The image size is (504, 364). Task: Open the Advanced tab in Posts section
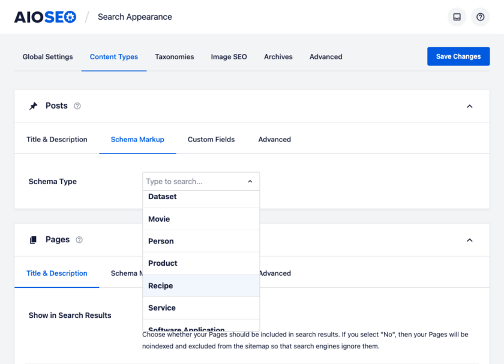(274, 139)
